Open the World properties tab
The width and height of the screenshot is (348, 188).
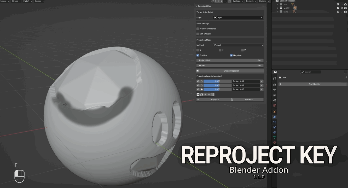pyautogui.click(x=275, y=105)
